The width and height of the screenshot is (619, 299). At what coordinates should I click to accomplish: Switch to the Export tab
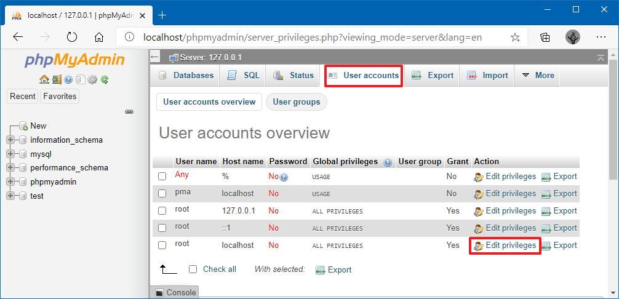[433, 75]
